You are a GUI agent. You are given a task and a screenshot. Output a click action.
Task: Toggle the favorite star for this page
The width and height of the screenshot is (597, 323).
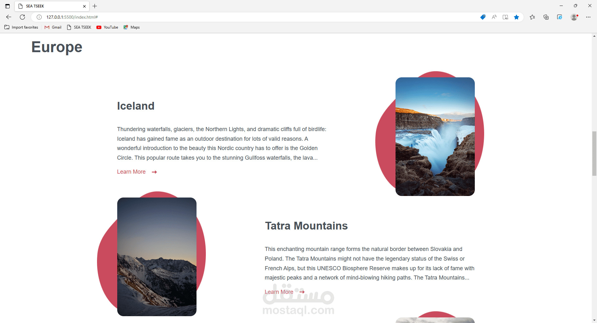[516, 17]
